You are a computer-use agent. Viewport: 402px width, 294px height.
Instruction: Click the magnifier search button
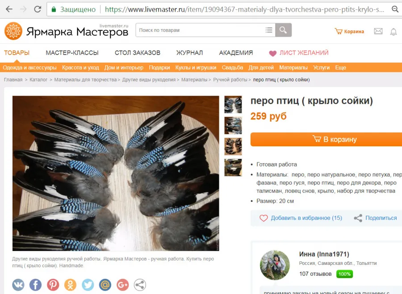click(283, 30)
